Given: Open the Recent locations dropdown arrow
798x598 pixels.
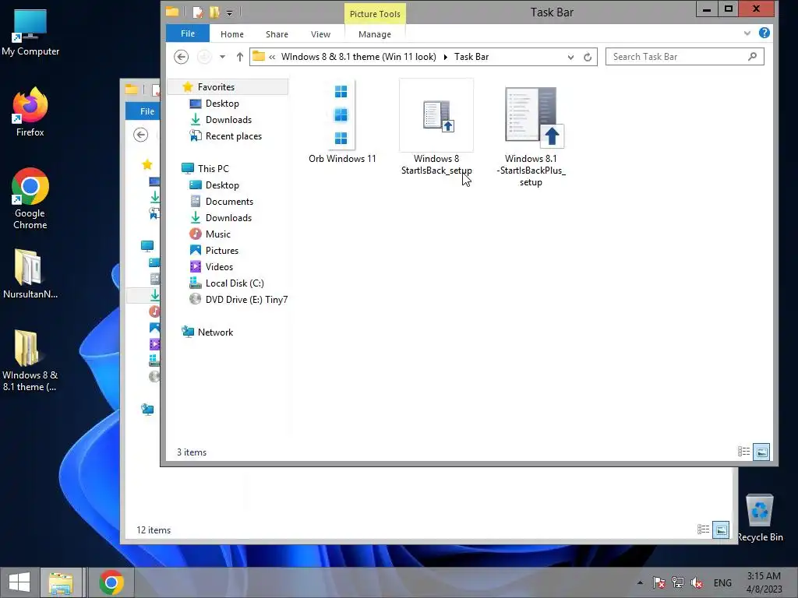Looking at the screenshot, I should click(x=222, y=56).
